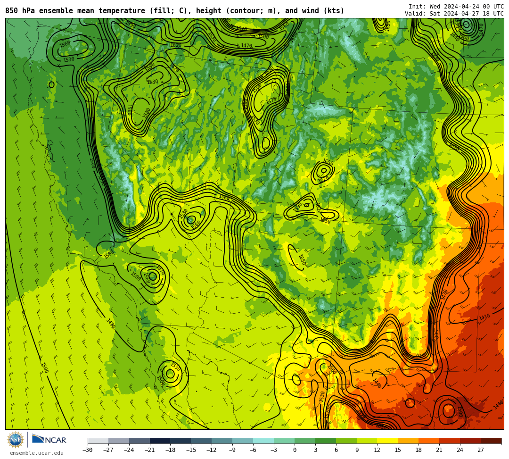Pick the dark green segment between 3 and 6

pyautogui.click(x=326, y=441)
